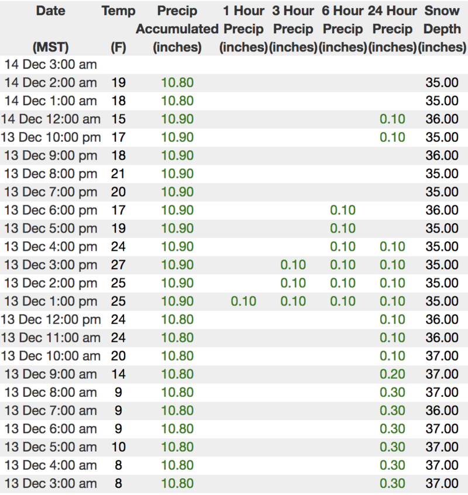Screen dimensions: 468x495
Task: Click accumulated precip for 14 Dec 2:00 am
Action: click(177, 83)
